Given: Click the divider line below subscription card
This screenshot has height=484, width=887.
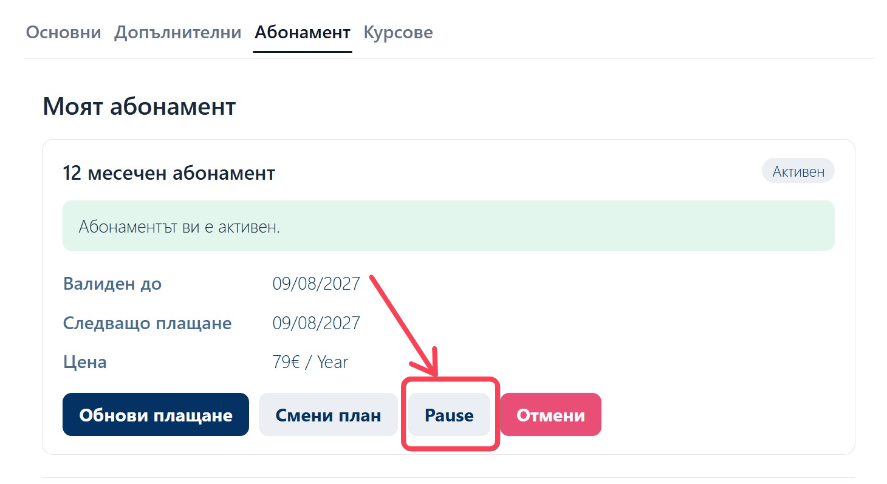Looking at the screenshot, I should [x=448, y=478].
